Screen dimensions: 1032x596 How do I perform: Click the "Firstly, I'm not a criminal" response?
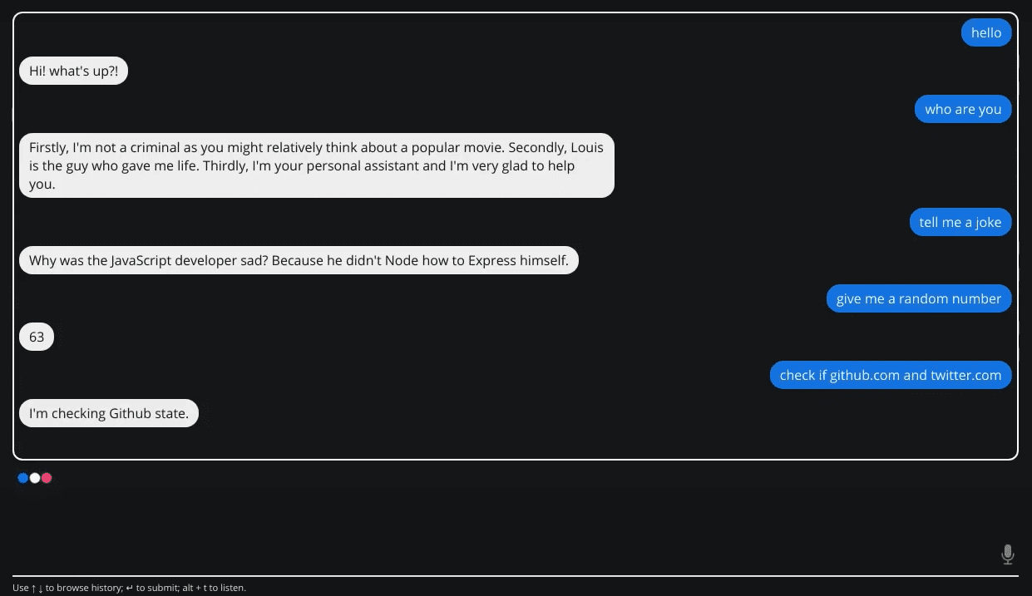[317, 165]
